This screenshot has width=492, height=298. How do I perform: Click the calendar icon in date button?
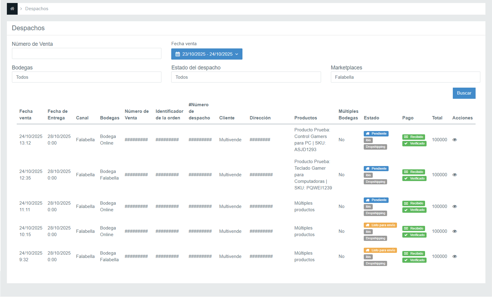coord(178,54)
